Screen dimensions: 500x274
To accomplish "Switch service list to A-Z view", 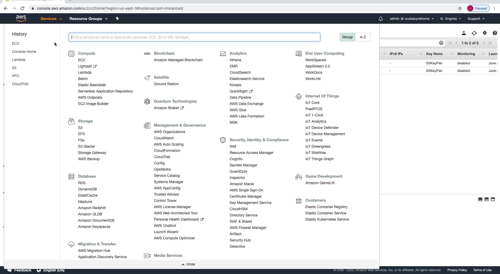I will click(363, 37).
